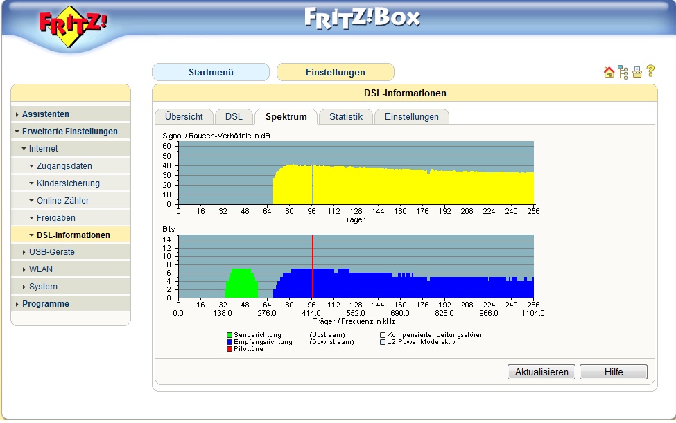Click the FRITZ!Box title in header
The height and width of the screenshot is (423, 676).
tap(362, 19)
